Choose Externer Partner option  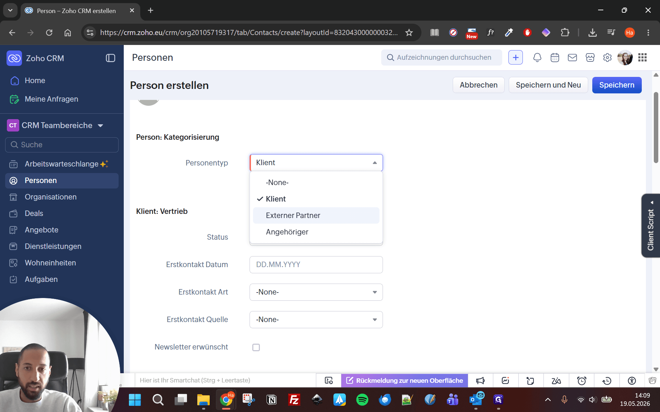tap(316, 215)
